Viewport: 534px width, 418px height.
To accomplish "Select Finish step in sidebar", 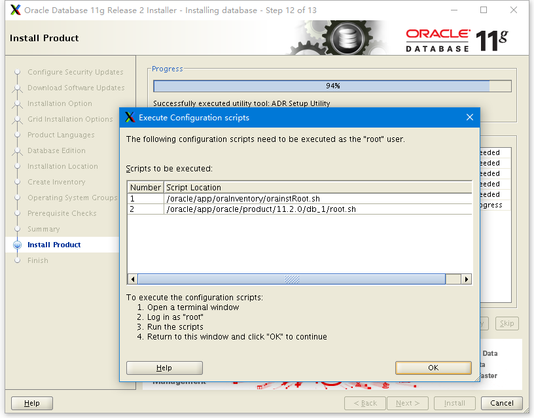I will [38, 260].
